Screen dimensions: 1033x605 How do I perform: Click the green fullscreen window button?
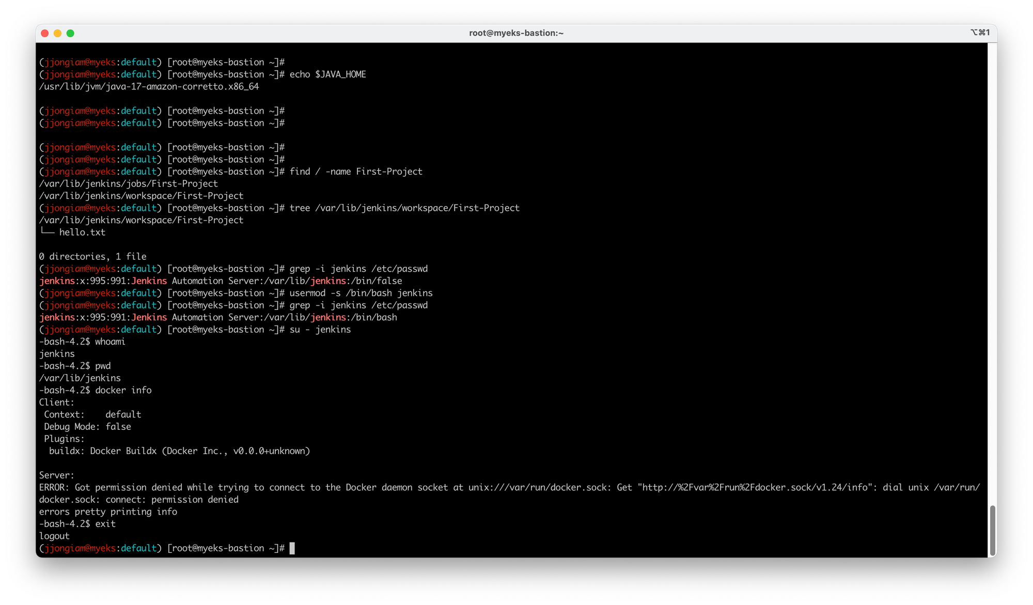tap(71, 34)
